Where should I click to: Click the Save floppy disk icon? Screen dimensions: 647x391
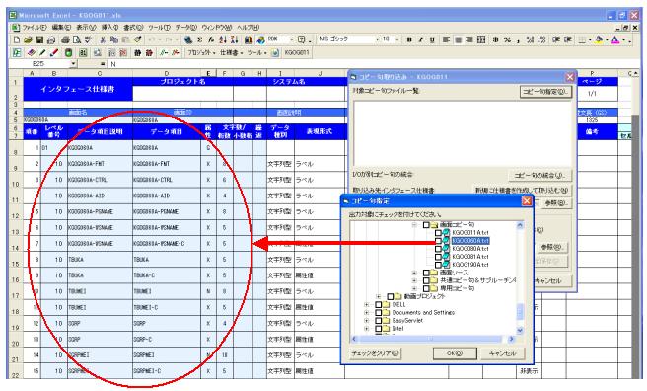39,40
